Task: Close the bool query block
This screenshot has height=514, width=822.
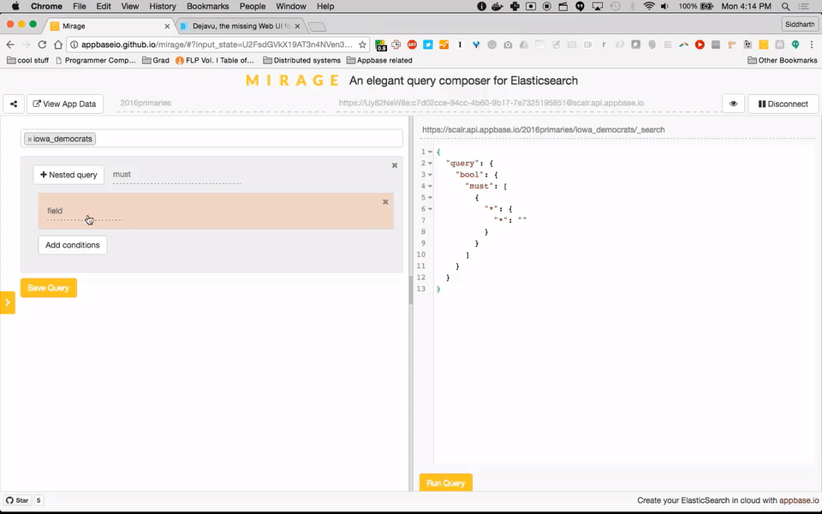Action: 395,165
